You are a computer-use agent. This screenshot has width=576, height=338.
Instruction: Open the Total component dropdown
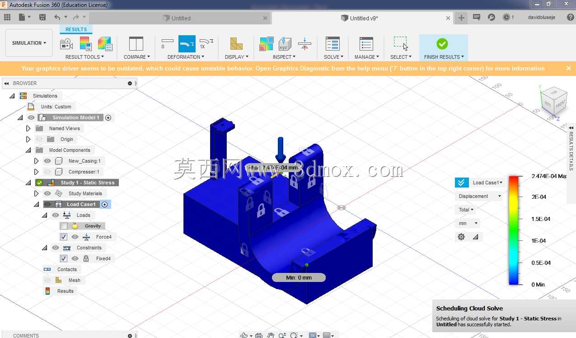[466, 210]
